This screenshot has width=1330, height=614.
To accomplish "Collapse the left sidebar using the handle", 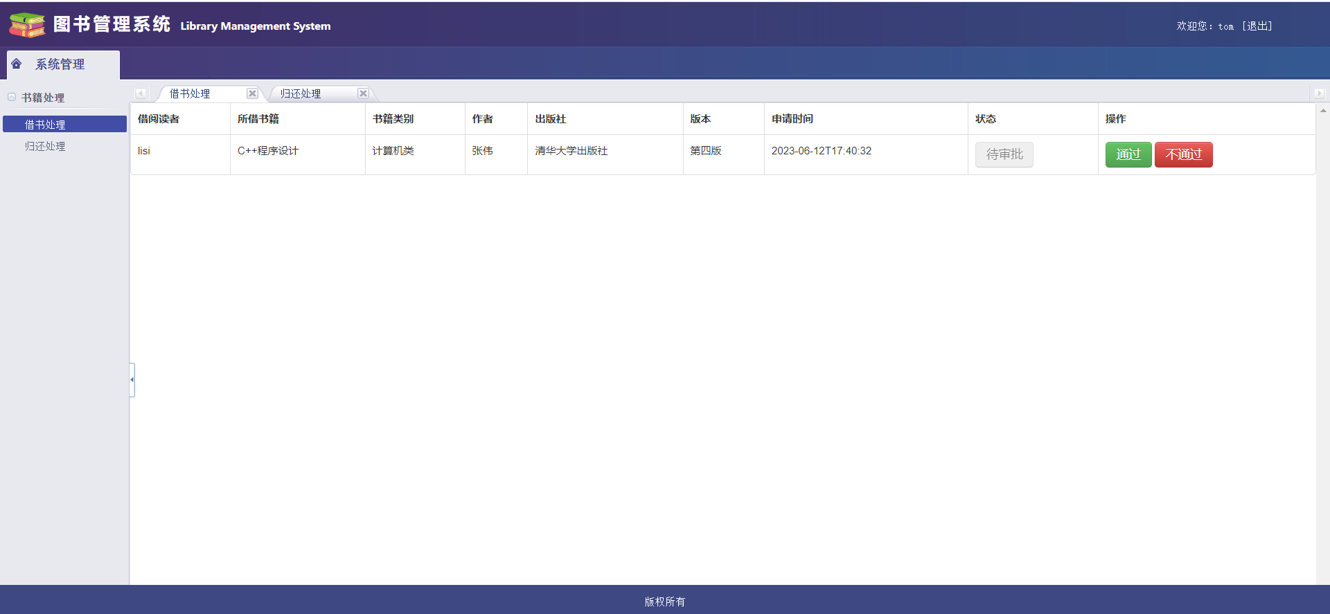I will click(x=132, y=379).
